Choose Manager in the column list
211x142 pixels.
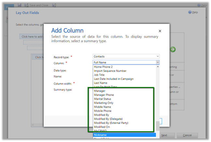100,91
